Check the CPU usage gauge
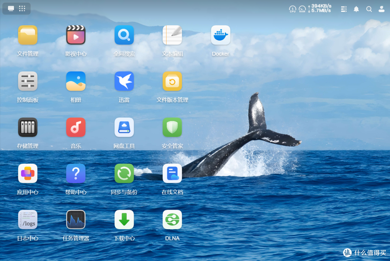 point(292,9)
